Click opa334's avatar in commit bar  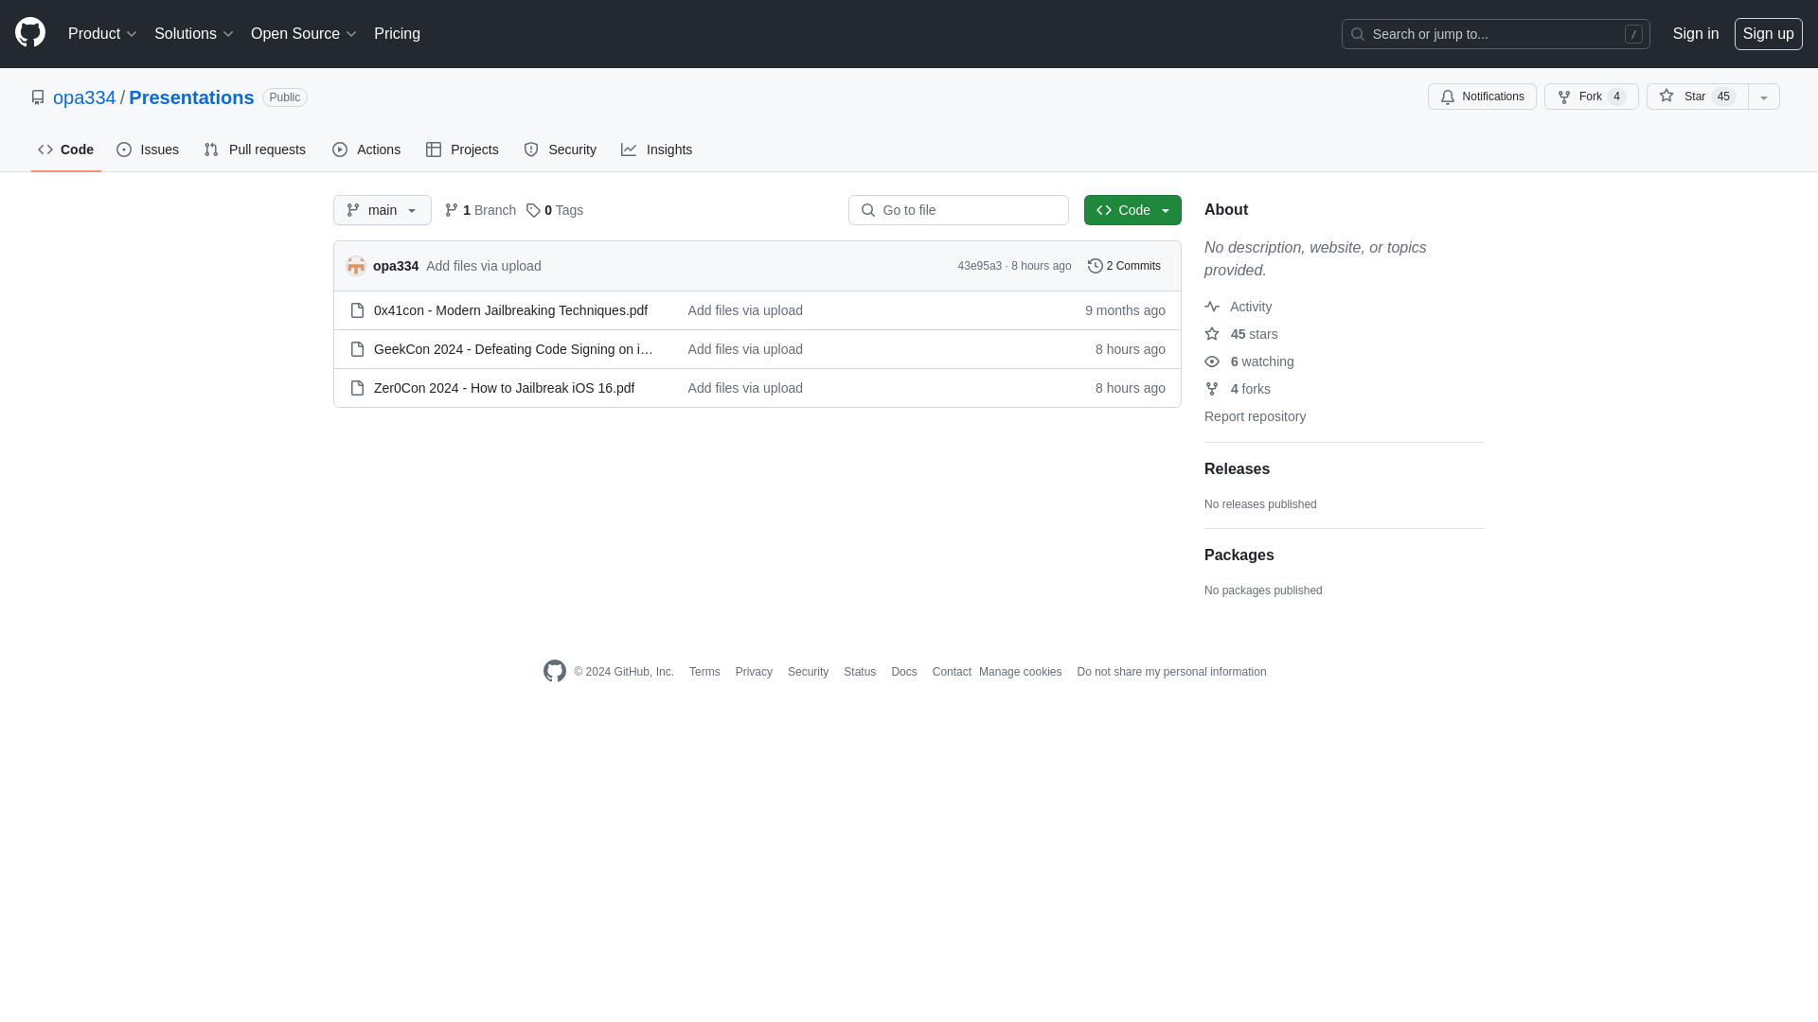(356, 266)
